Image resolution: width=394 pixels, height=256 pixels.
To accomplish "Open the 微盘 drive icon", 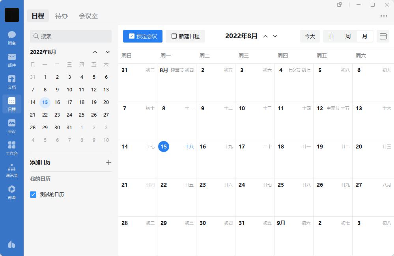I will click(12, 192).
